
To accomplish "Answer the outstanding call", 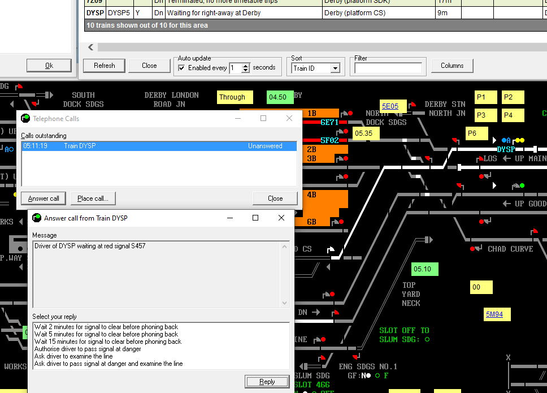I will 44,198.
